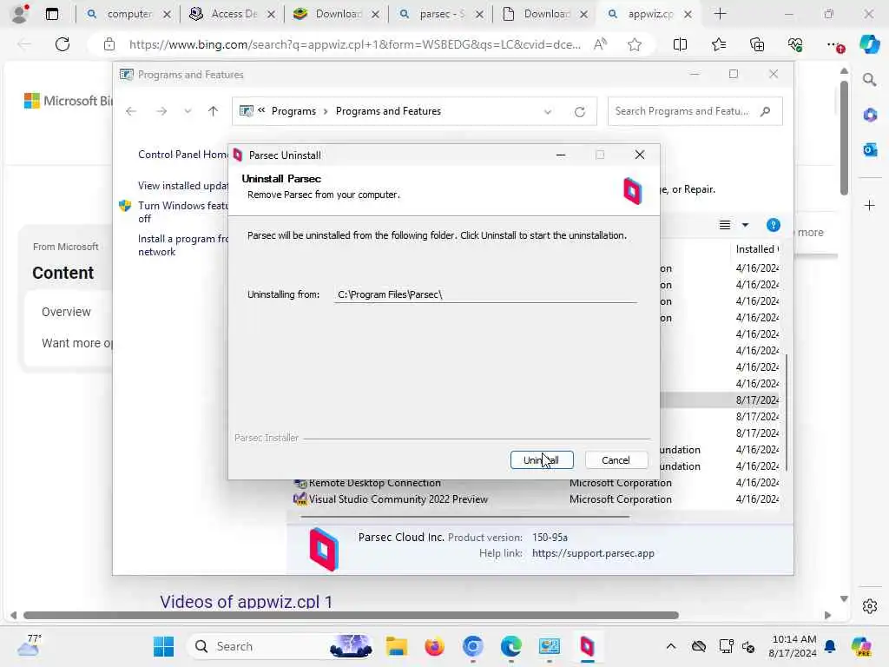Open the Edge favorites list icon
889x667 pixels.
point(718,44)
